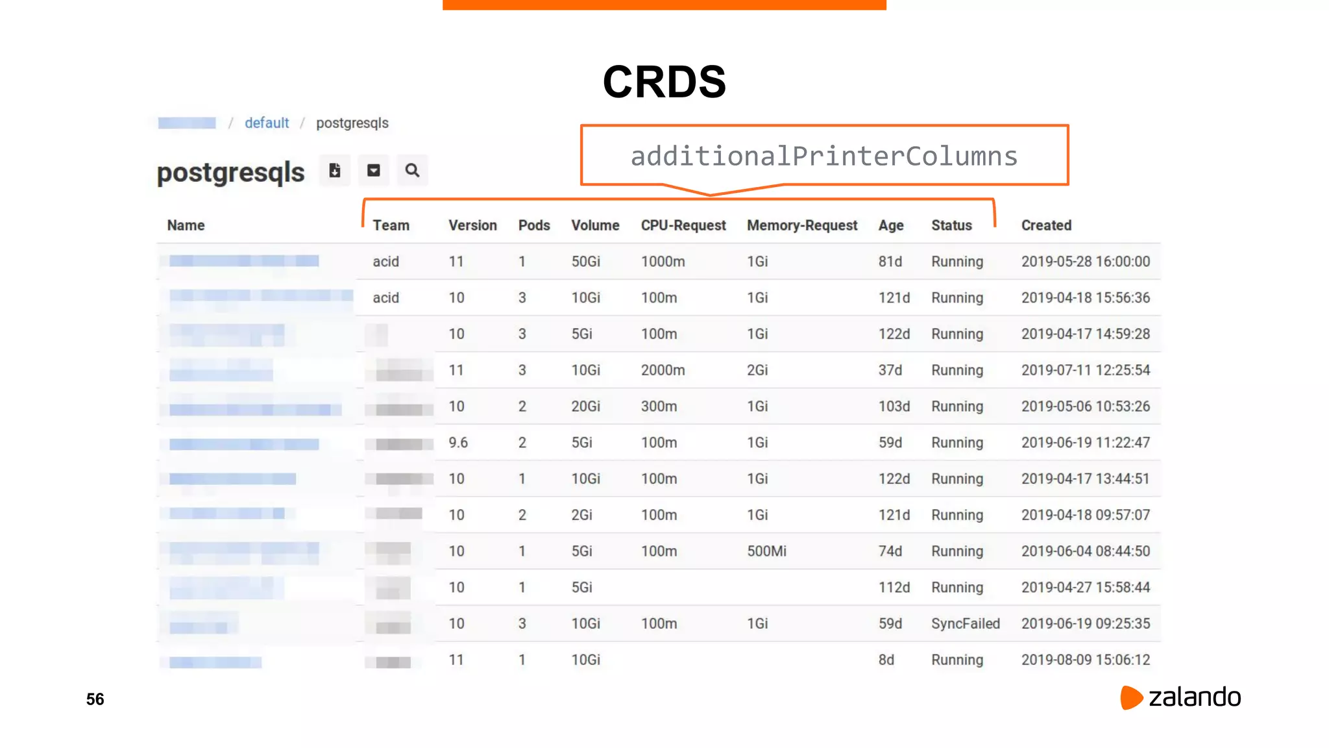This screenshot has width=1329, height=748.
Task: Select the 50Gi volume cell
Action: tap(585, 262)
